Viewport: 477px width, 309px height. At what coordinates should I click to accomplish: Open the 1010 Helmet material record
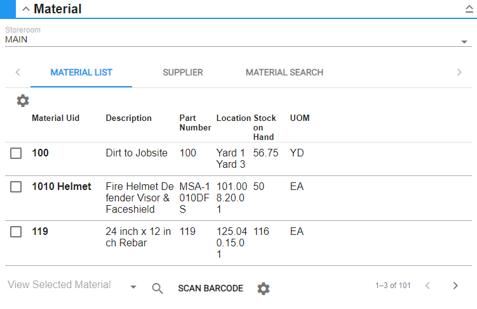point(62,187)
